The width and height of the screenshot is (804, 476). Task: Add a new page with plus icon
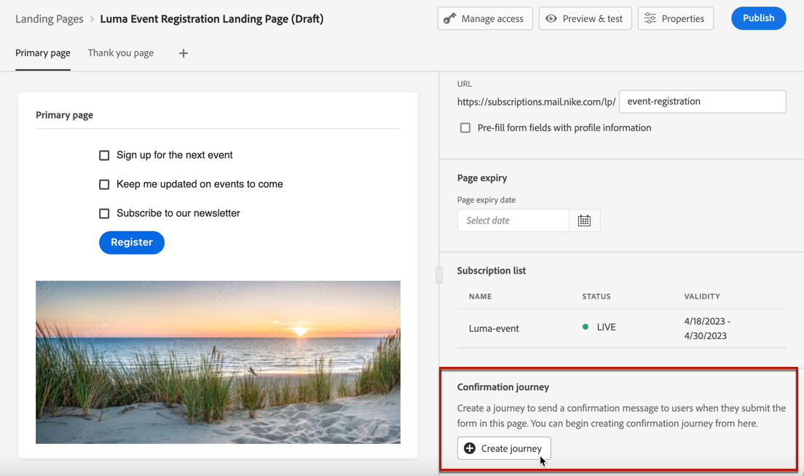tap(184, 53)
